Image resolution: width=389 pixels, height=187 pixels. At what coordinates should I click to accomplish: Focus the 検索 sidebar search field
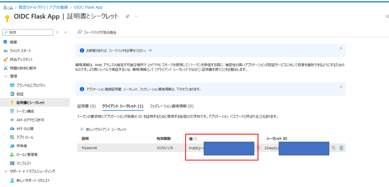(28, 32)
